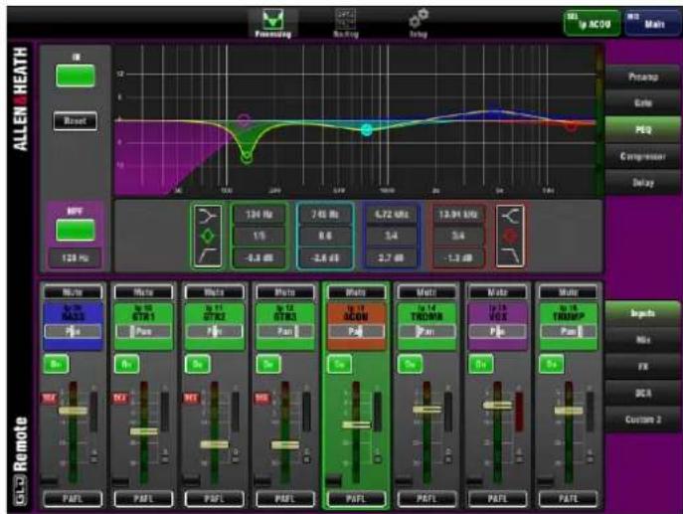683x514 pixels.
Task: Click PAFL on the TRUMP channel
Action: pyautogui.click(x=568, y=498)
